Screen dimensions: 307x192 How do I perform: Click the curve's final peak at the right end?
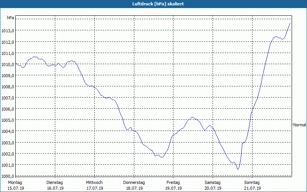pyautogui.click(x=290, y=23)
